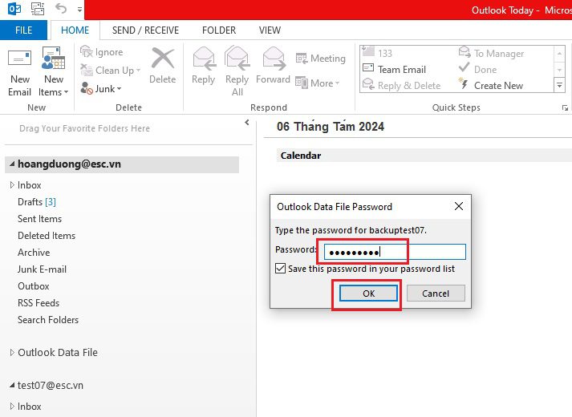Open the Drafts [3] folder
572x417 pixels.
click(36, 202)
